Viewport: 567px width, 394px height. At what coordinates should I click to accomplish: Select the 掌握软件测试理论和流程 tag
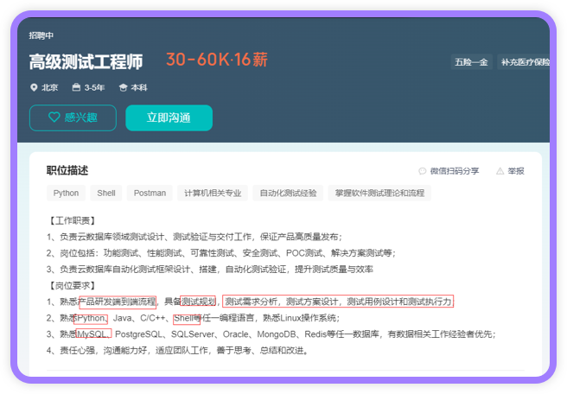tap(379, 193)
